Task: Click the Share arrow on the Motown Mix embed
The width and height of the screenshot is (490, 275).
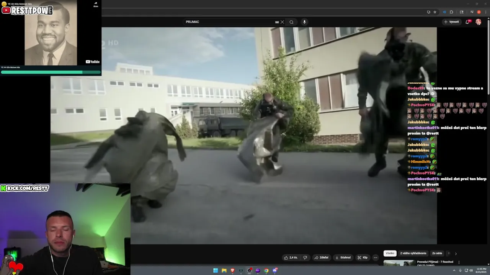Action: (x=96, y=4)
